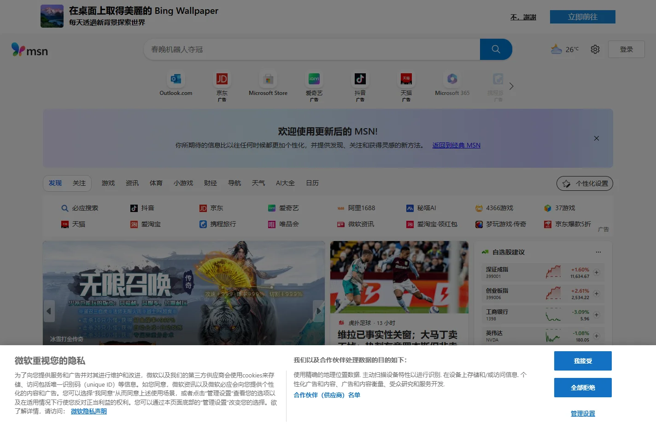This screenshot has width=656, height=430.
Task: Click the MSN logo
Action: point(29,50)
